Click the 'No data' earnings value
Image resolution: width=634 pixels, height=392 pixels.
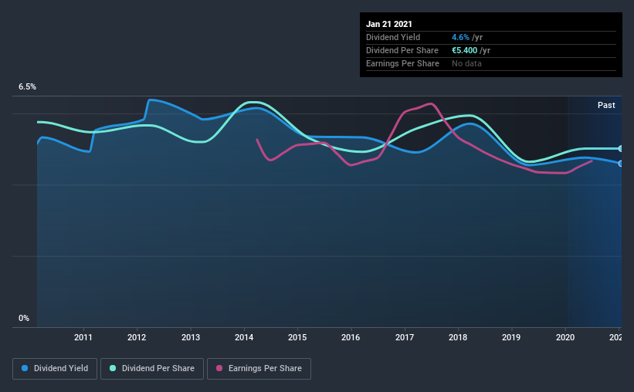tap(466, 63)
